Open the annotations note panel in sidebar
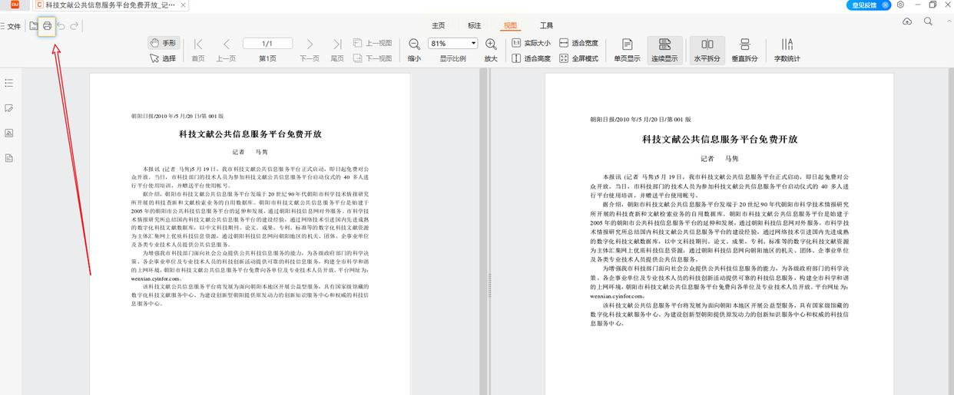 click(x=9, y=108)
